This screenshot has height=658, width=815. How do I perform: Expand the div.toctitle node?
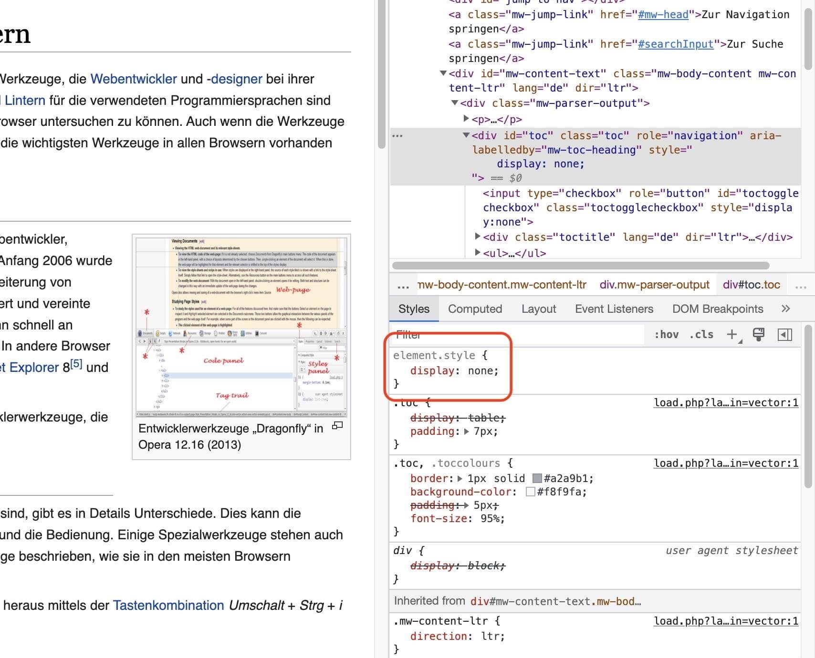tap(477, 236)
